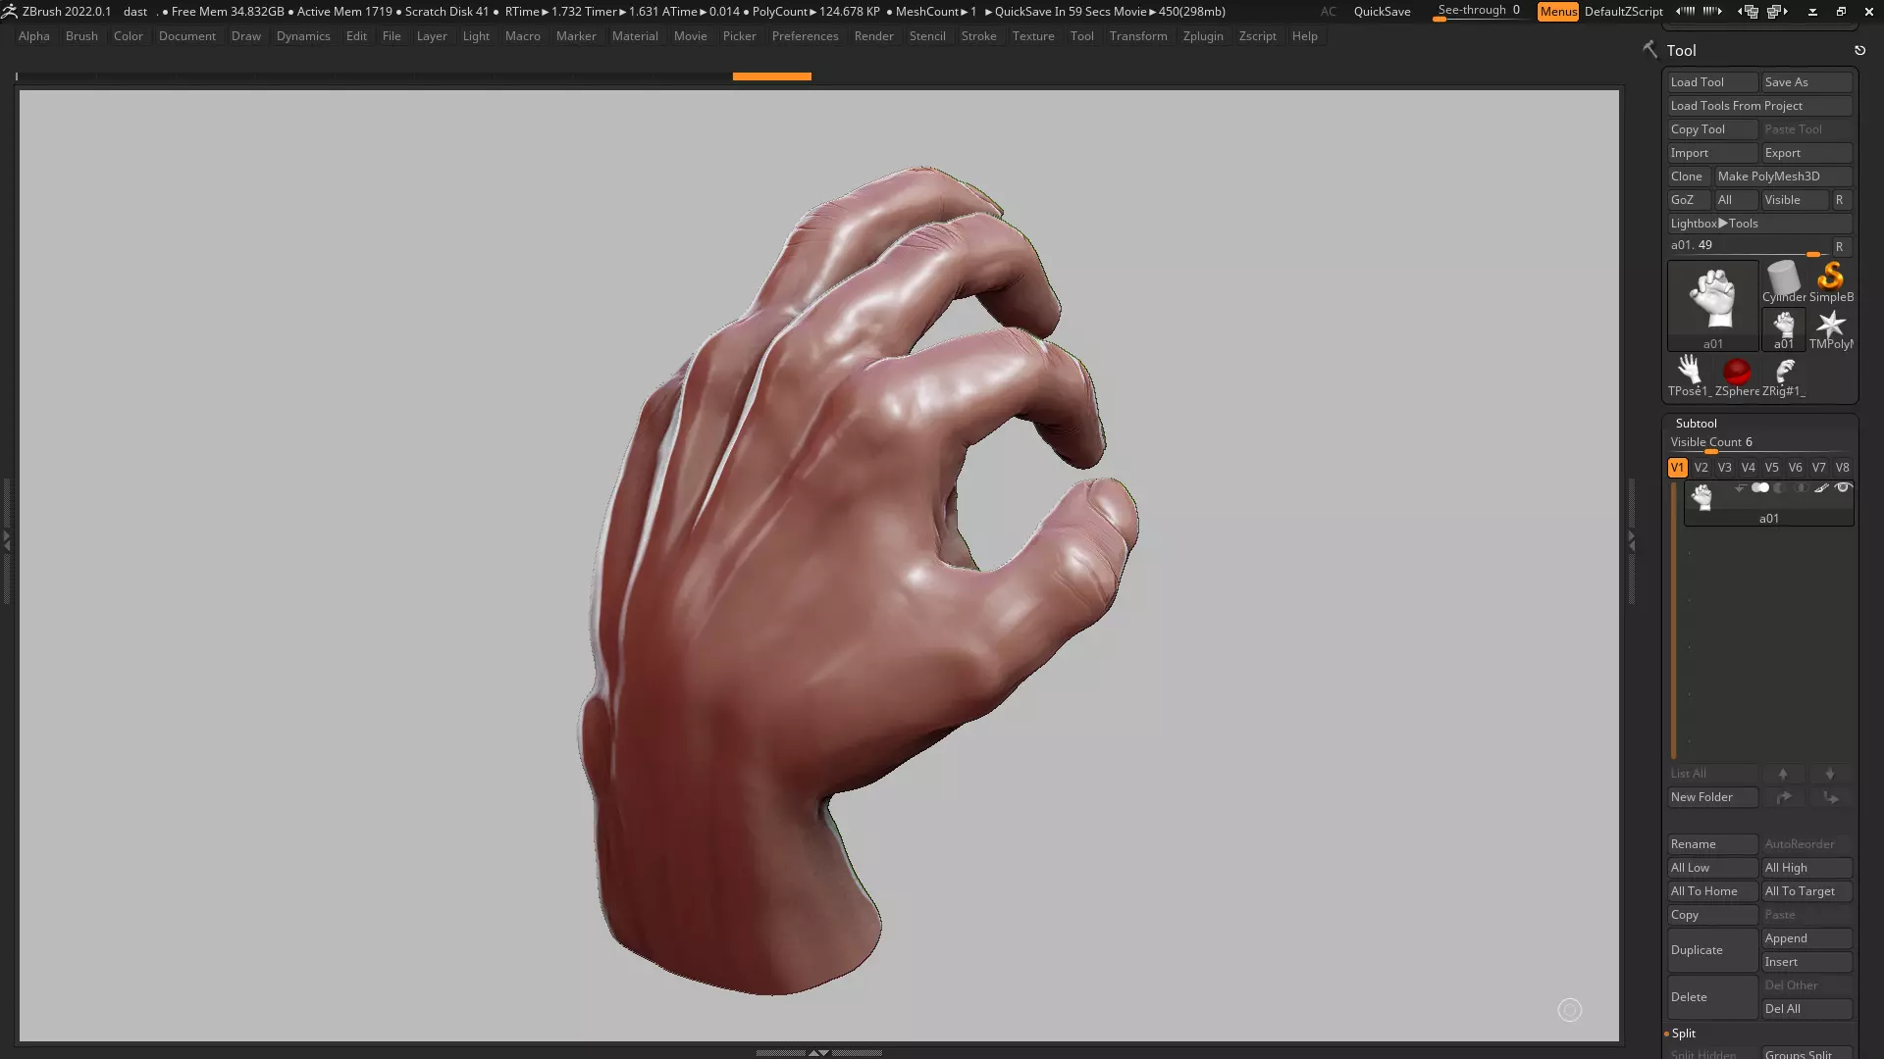Viewport: 1884px width, 1059px height.
Task: Select the SimpleBrush tool icon
Action: [x=1831, y=282]
